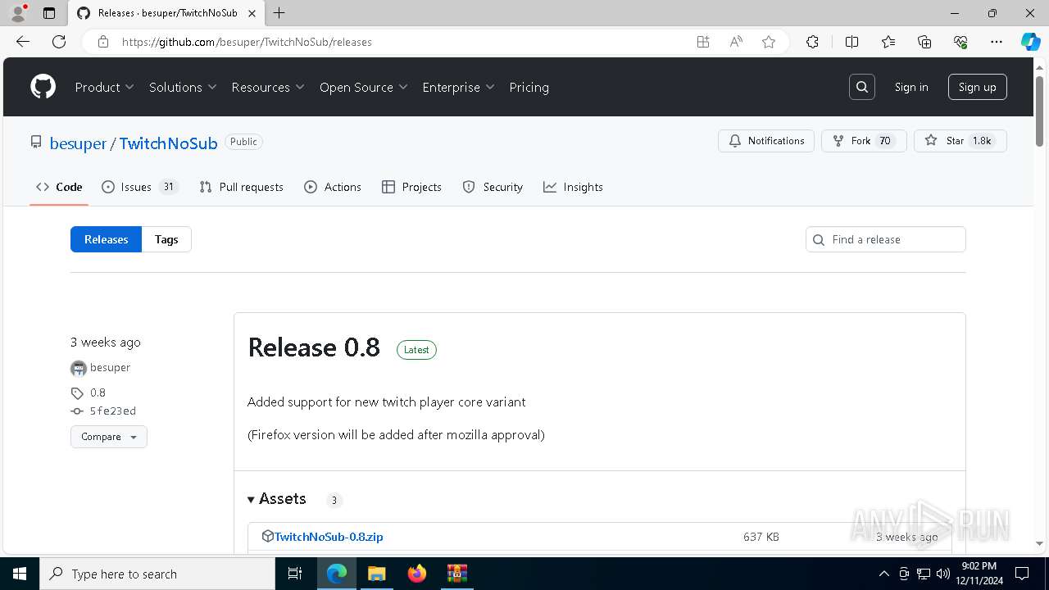
Task: Open the 5fe23ed commit link
Action: click(x=112, y=411)
